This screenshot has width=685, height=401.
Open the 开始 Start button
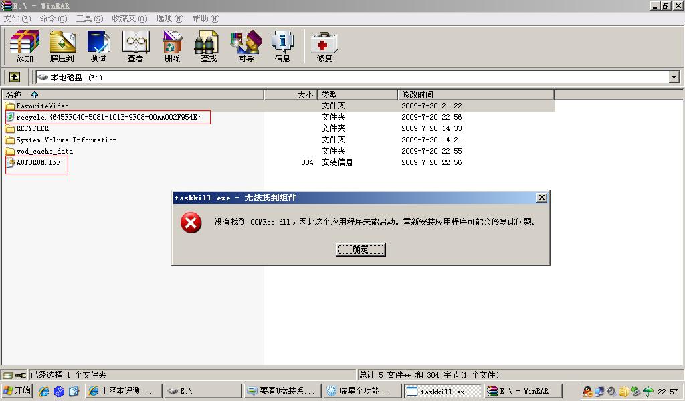(x=17, y=390)
